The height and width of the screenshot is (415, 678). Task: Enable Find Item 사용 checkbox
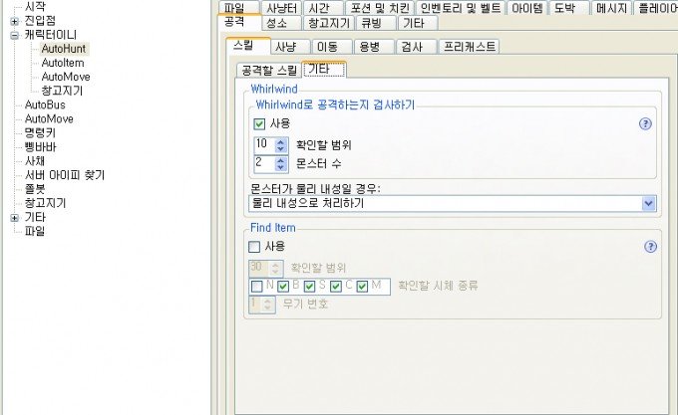click(x=254, y=247)
